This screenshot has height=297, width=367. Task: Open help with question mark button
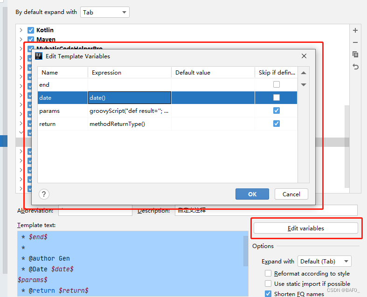[x=44, y=194]
